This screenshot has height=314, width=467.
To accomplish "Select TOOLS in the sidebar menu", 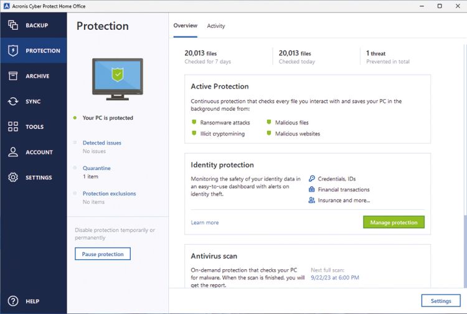I will pos(34,126).
